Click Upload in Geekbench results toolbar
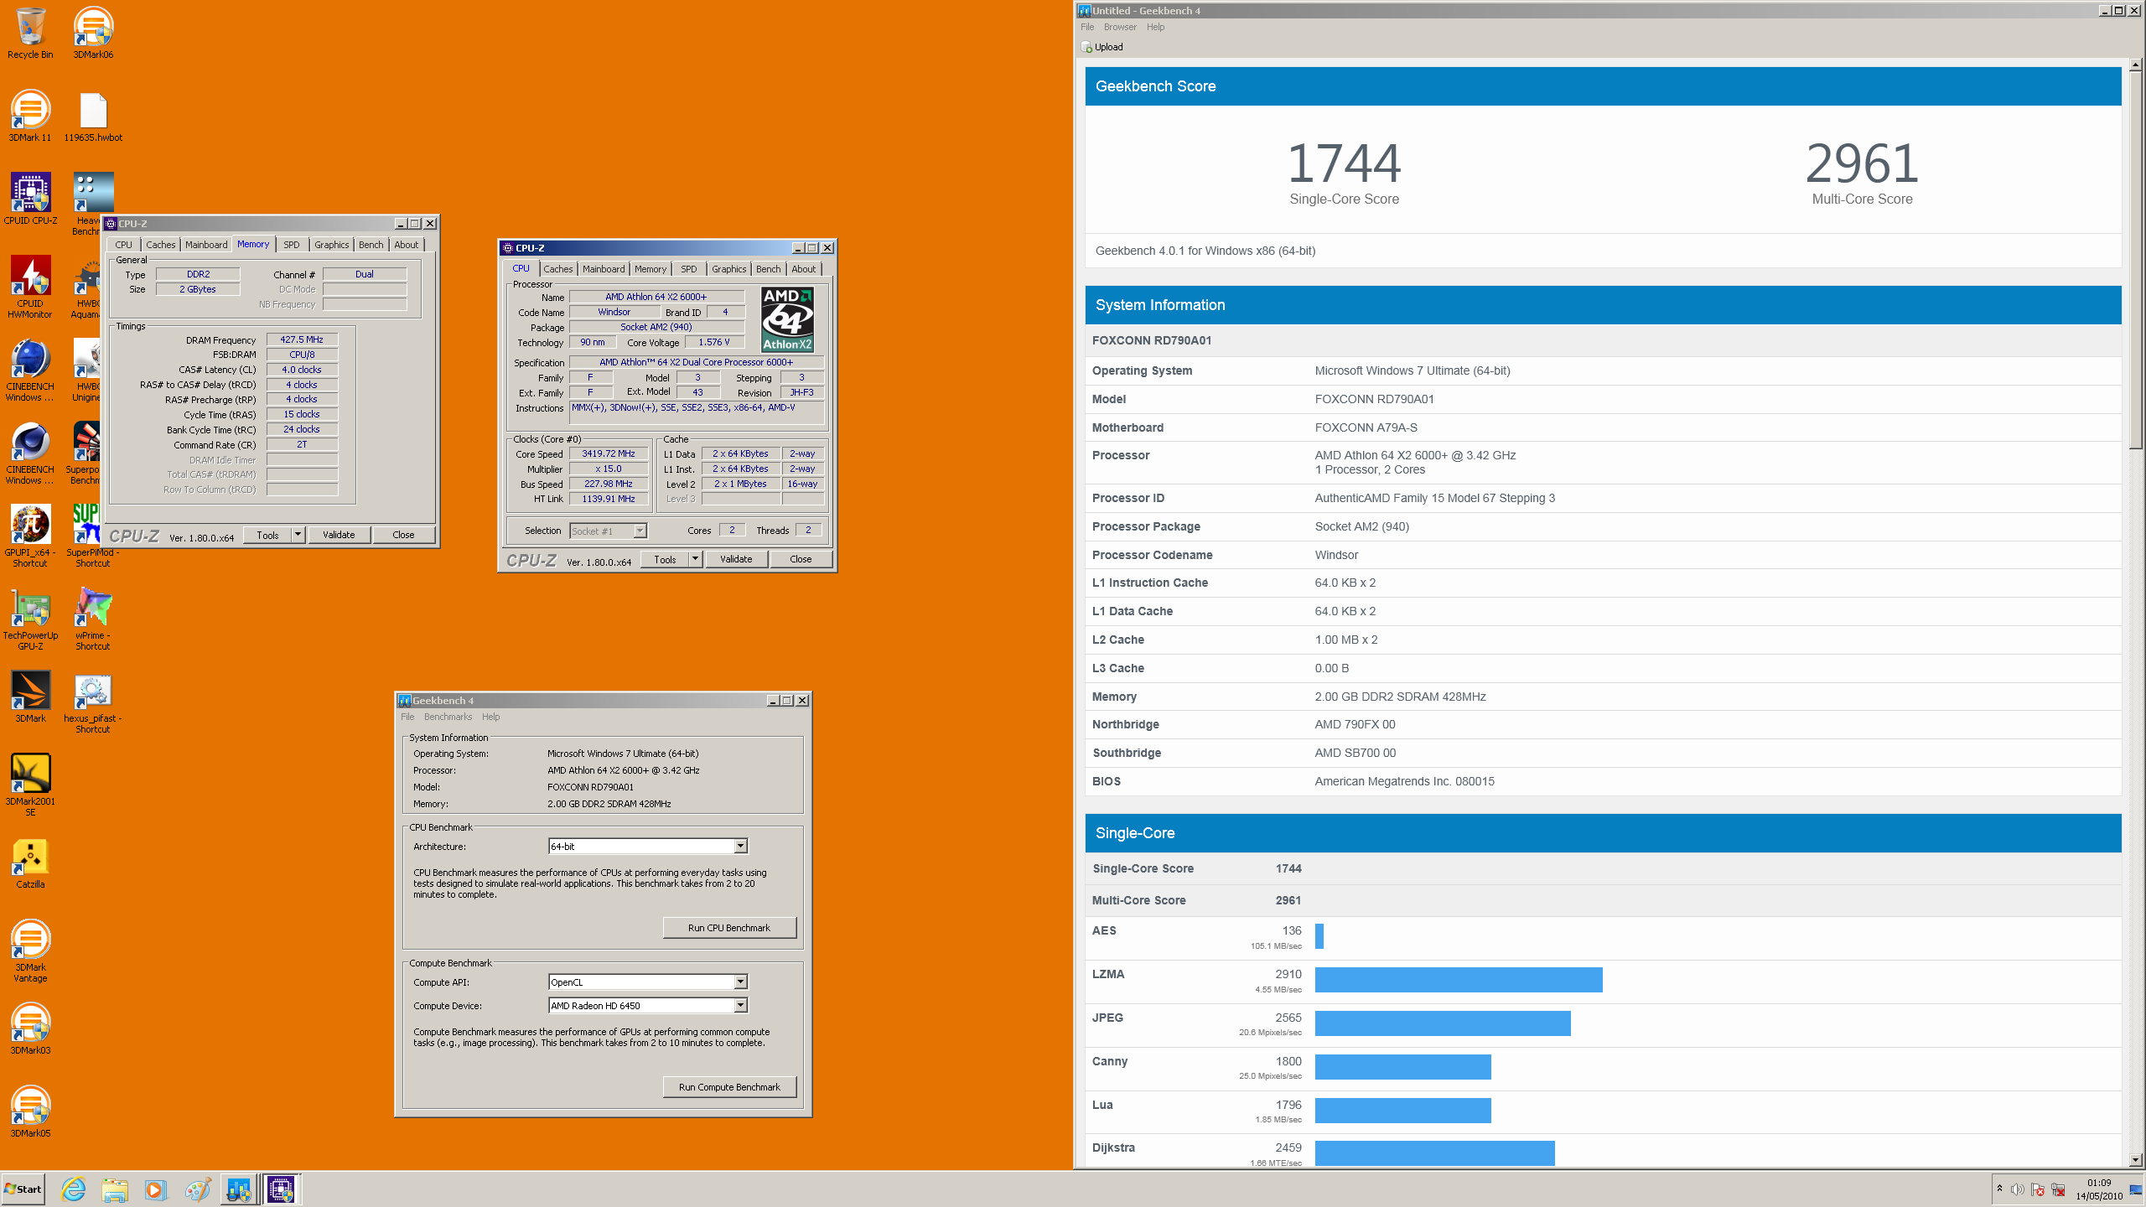This screenshot has width=2146, height=1207. (1102, 47)
